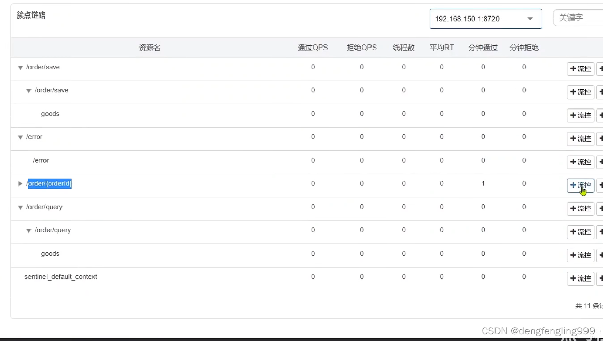Click the 平均RT column header
The height and width of the screenshot is (341, 603).
(441, 48)
